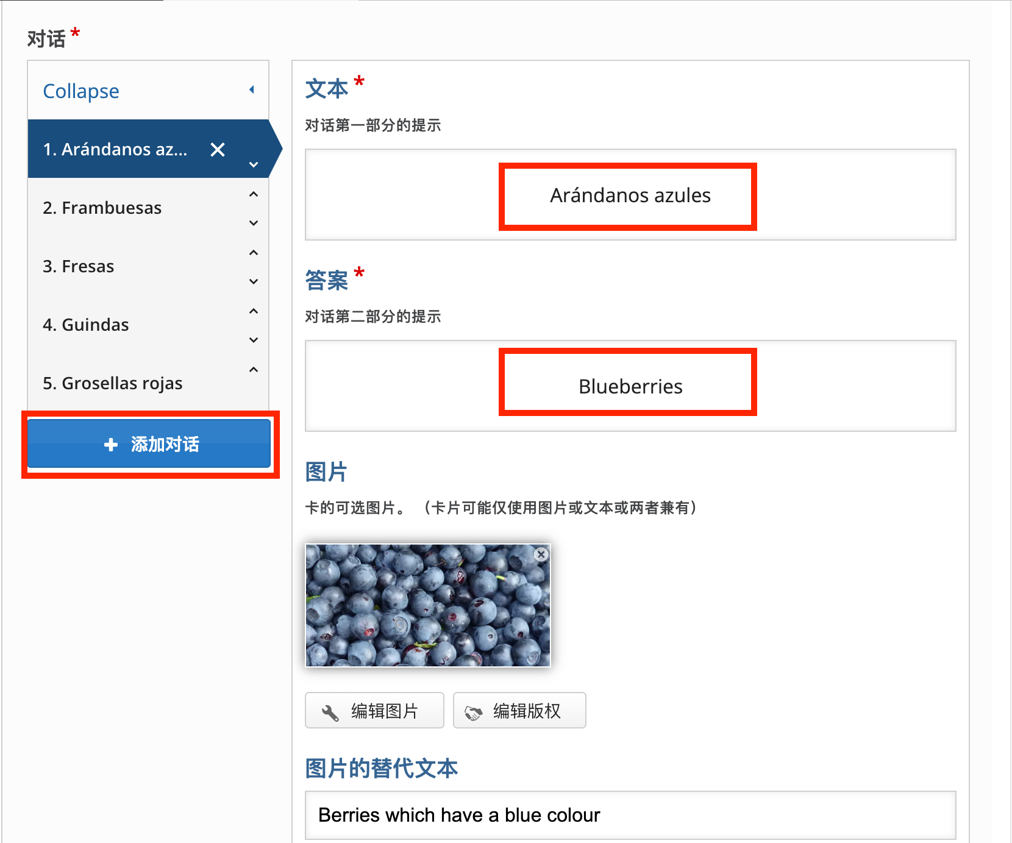The image size is (1012, 843).
Task: Expand Arándanos az... with its down chevron
Action: (254, 164)
